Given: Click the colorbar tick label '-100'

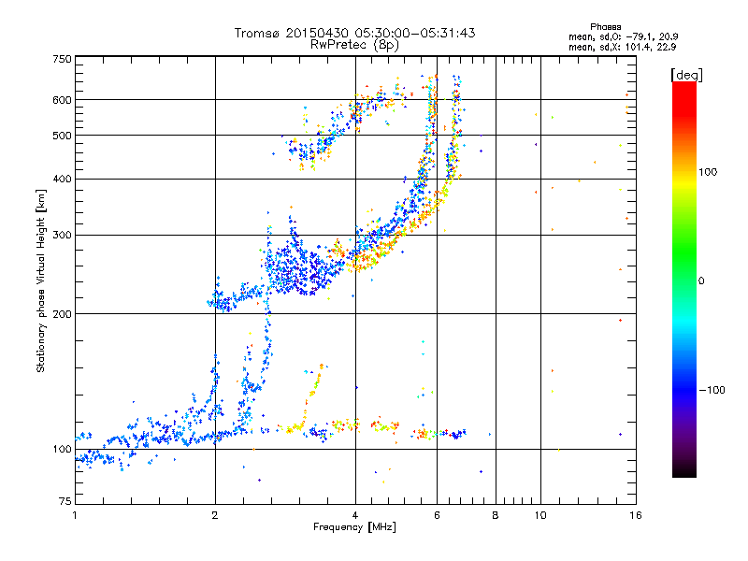Looking at the screenshot, I should coord(712,390).
